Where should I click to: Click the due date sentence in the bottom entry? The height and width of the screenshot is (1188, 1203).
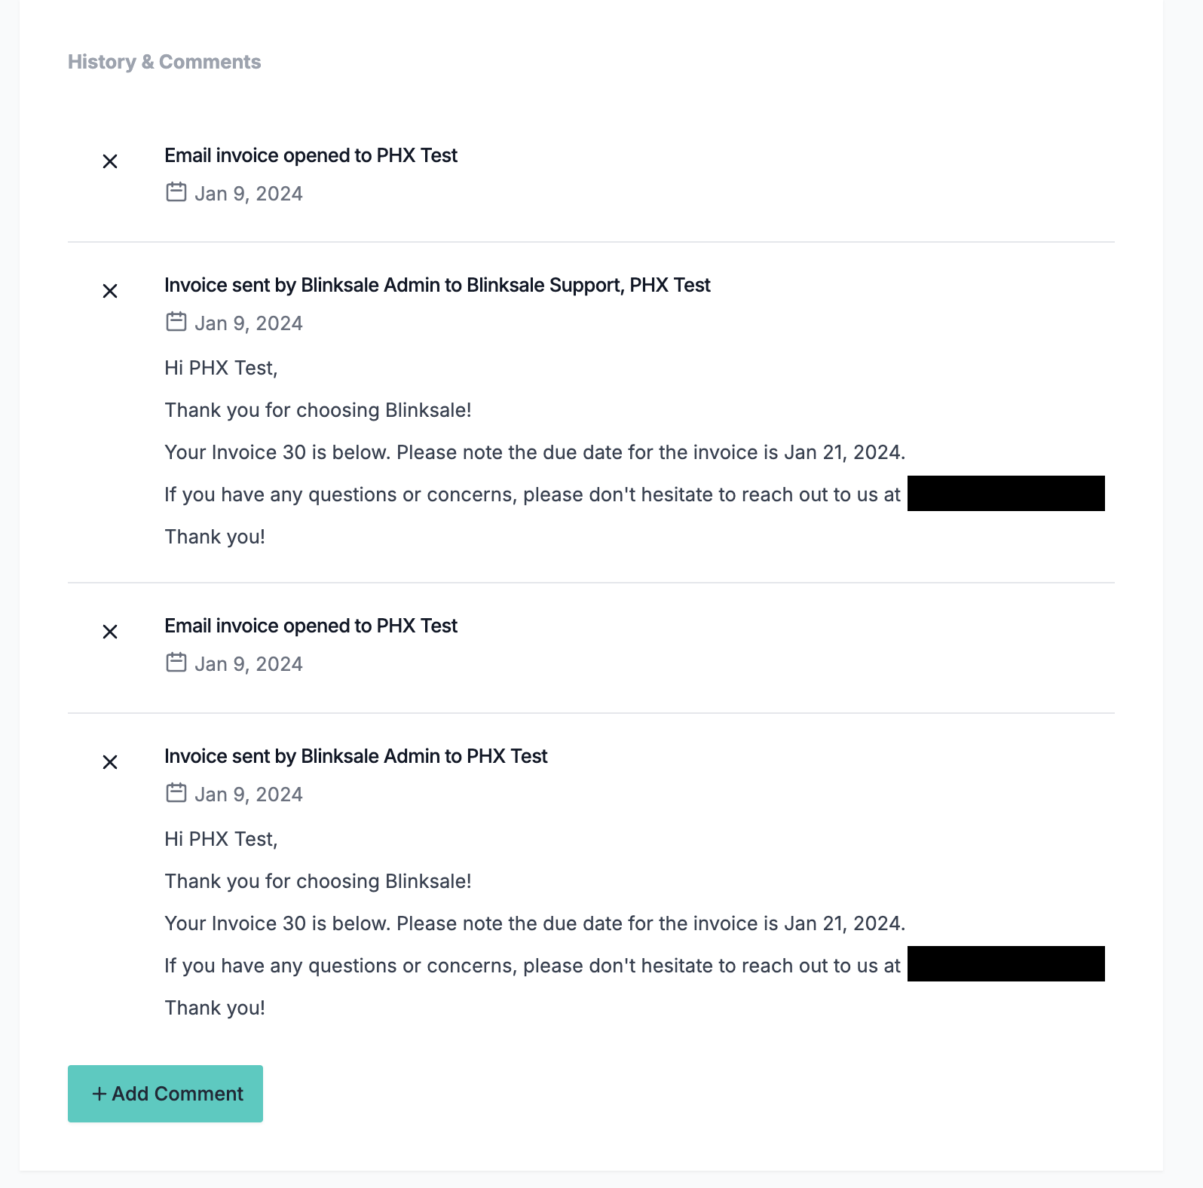pyautogui.click(x=534, y=923)
